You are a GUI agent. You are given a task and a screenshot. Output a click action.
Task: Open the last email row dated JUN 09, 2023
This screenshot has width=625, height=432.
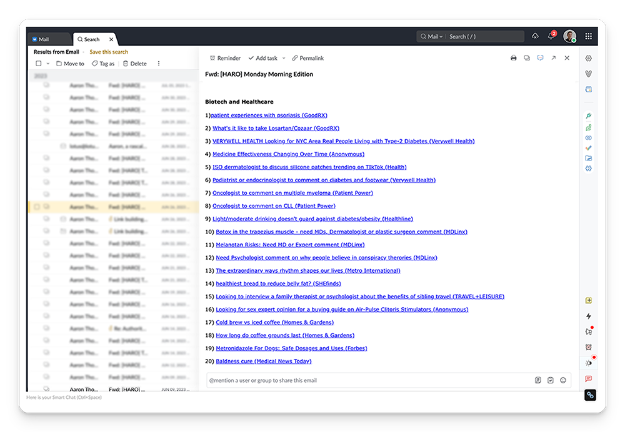pyautogui.click(x=114, y=389)
